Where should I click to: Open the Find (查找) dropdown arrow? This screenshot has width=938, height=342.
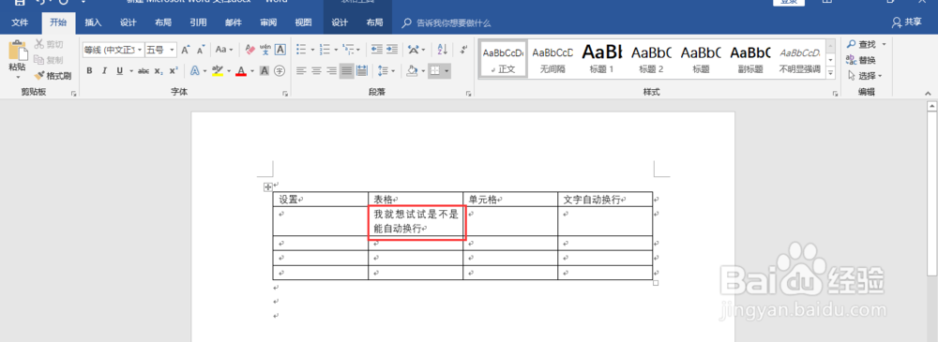(885, 44)
